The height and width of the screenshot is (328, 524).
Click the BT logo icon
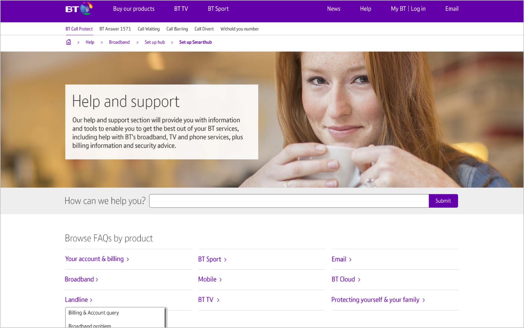pos(79,9)
